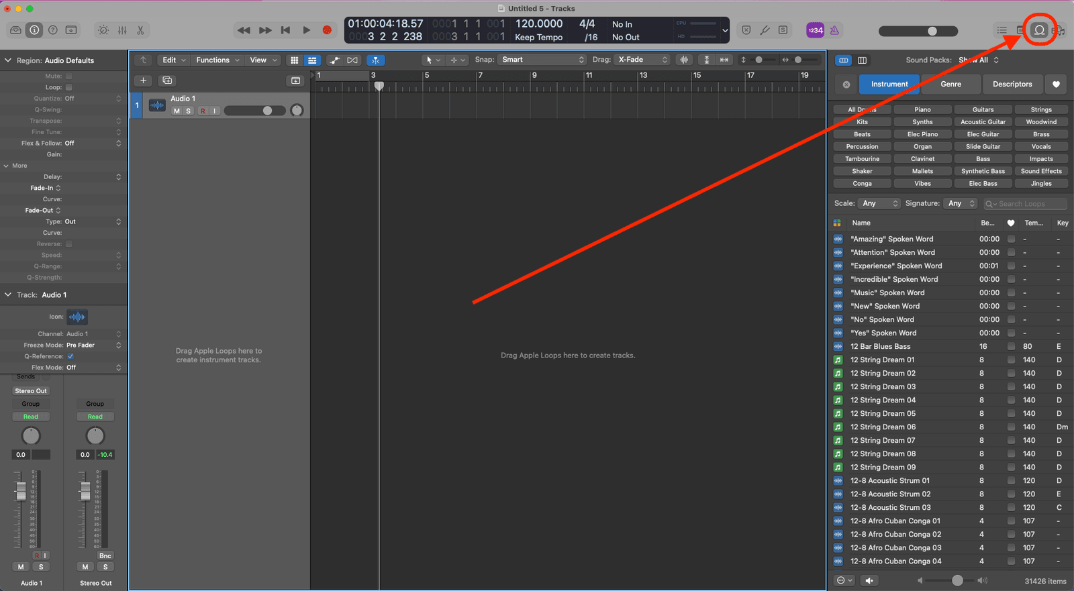The height and width of the screenshot is (591, 1074).
Task: Toggle Horizontal Auto Zoom button
Action: (724, 60)
